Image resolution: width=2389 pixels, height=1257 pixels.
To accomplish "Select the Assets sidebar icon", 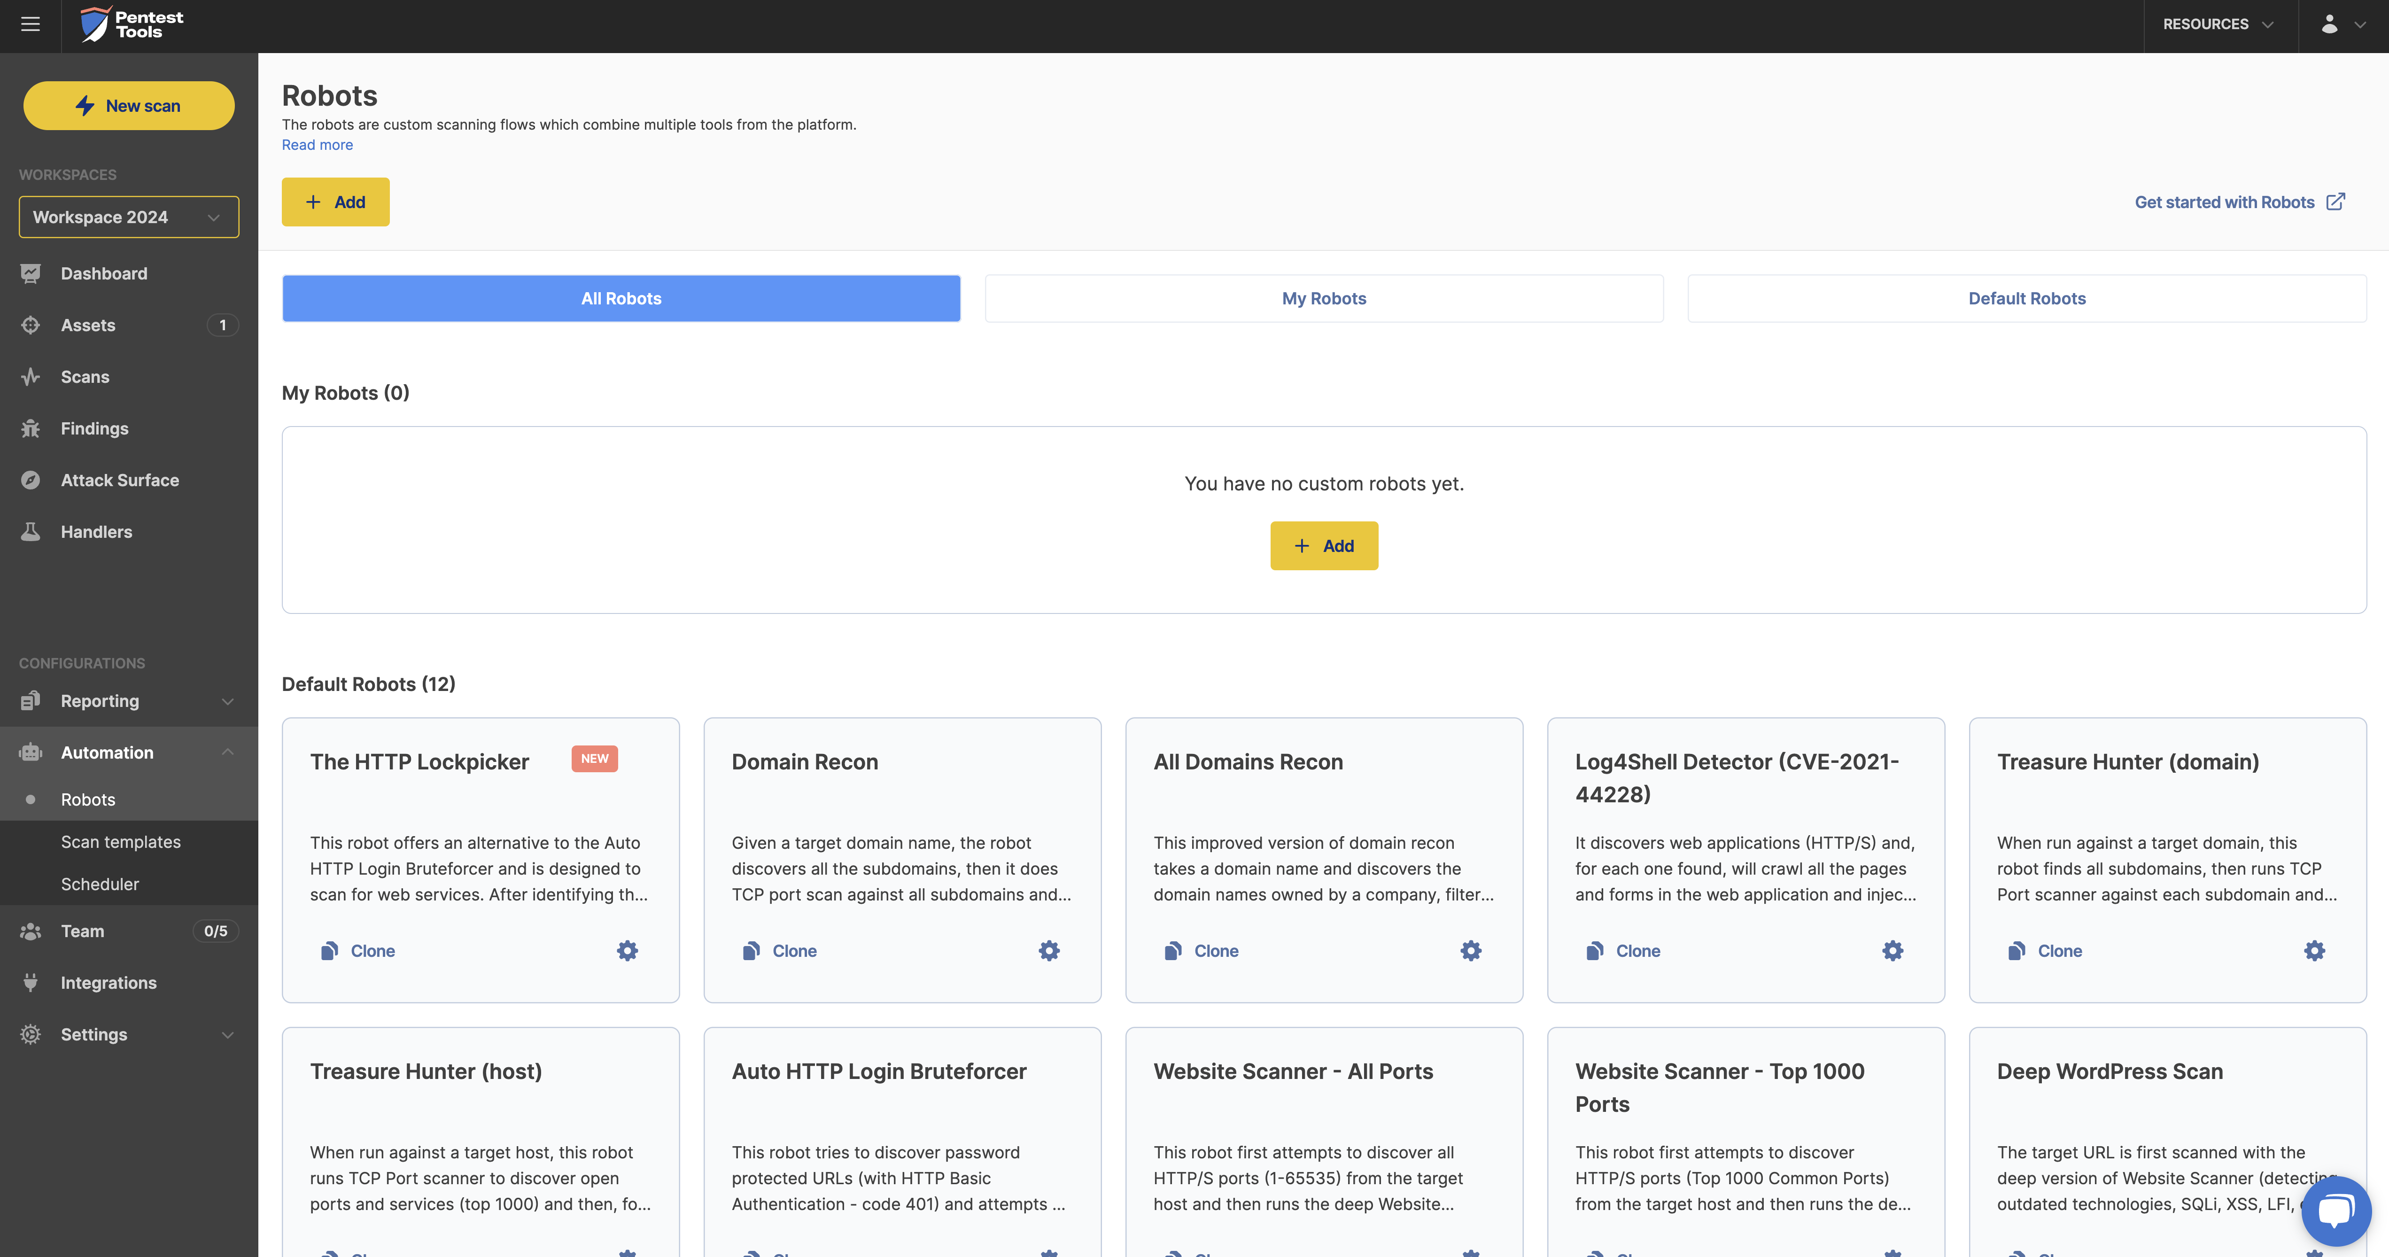I will pyautogui.click(x=31, y=325).
